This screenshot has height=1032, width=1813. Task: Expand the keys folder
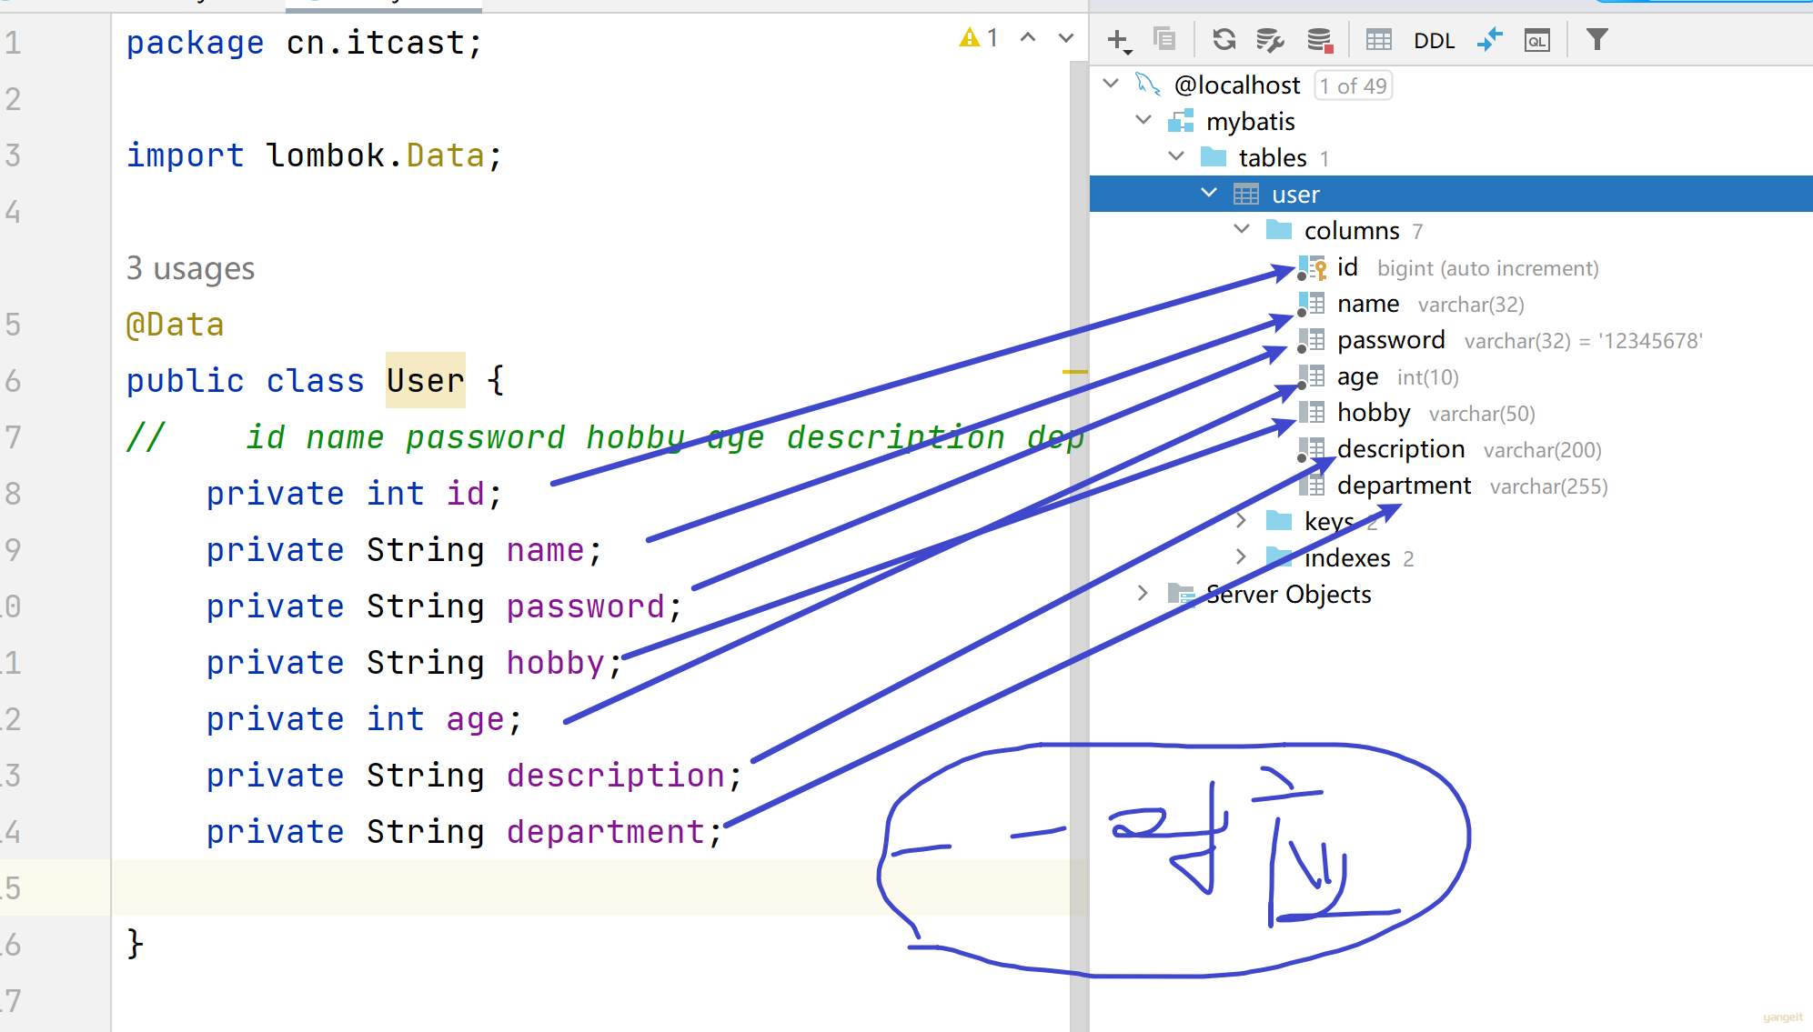(x=1242, y=521)
